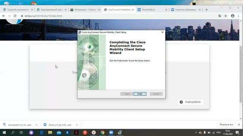The width and height of the screenshot is (243, 136).
Task: Close the Cisco AnyConnect setup dialog
Action: (163, 32)
